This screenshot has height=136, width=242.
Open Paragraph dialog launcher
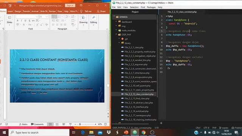pos(77,29)
